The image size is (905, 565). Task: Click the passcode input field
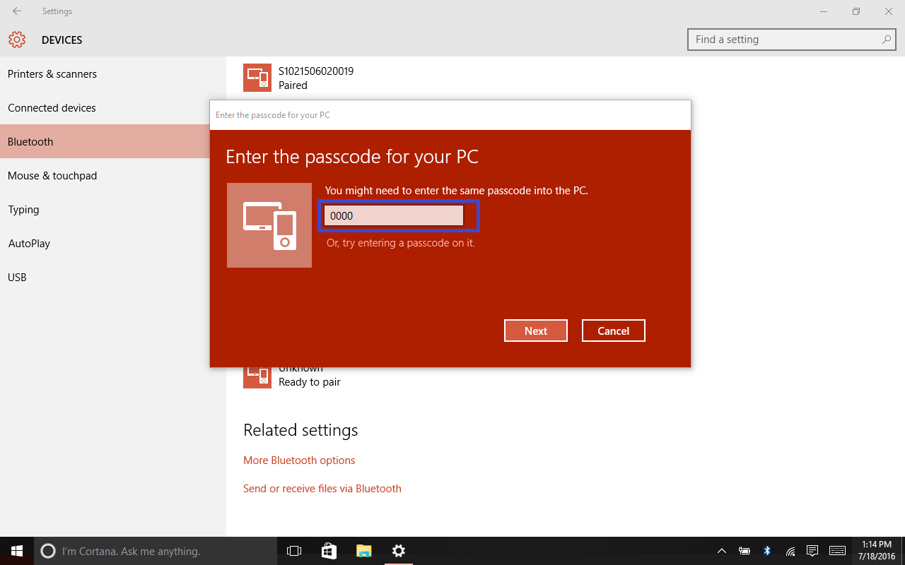[x=394, y=216]
